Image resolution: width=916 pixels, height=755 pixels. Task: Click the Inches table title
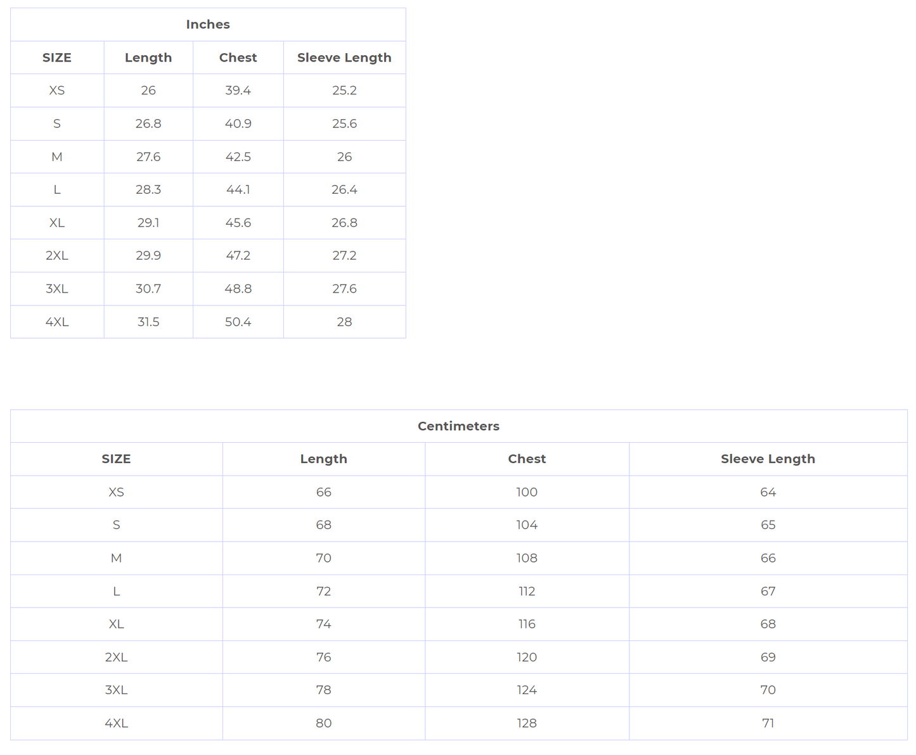pyautogui.click(x=208, y=25)
